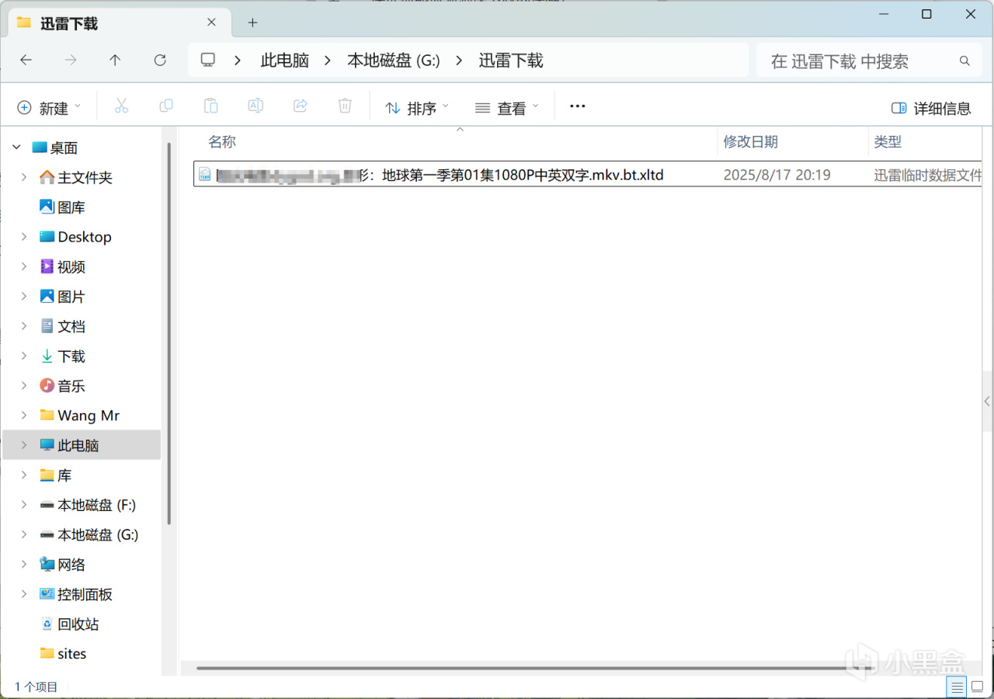Screen dimensions: 994x699
Task: Open a new tab with plus button
Action: [x=252, y=23]
